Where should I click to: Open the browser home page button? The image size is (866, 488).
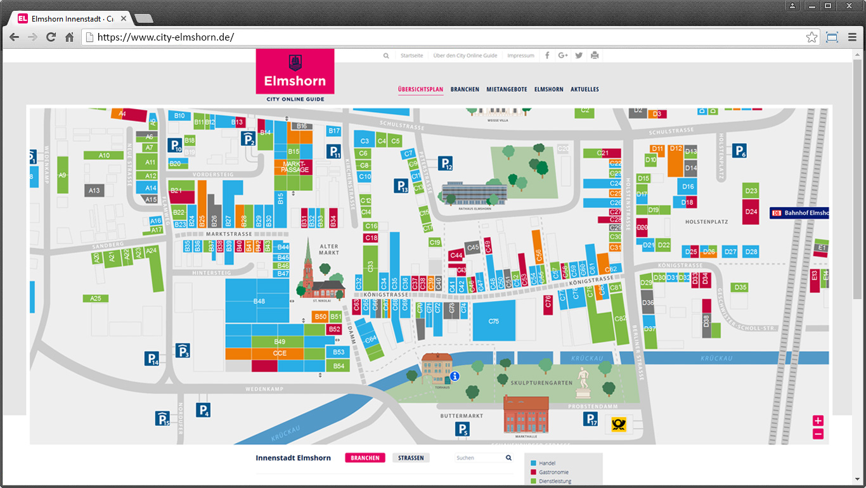click(x=70, y=37)
